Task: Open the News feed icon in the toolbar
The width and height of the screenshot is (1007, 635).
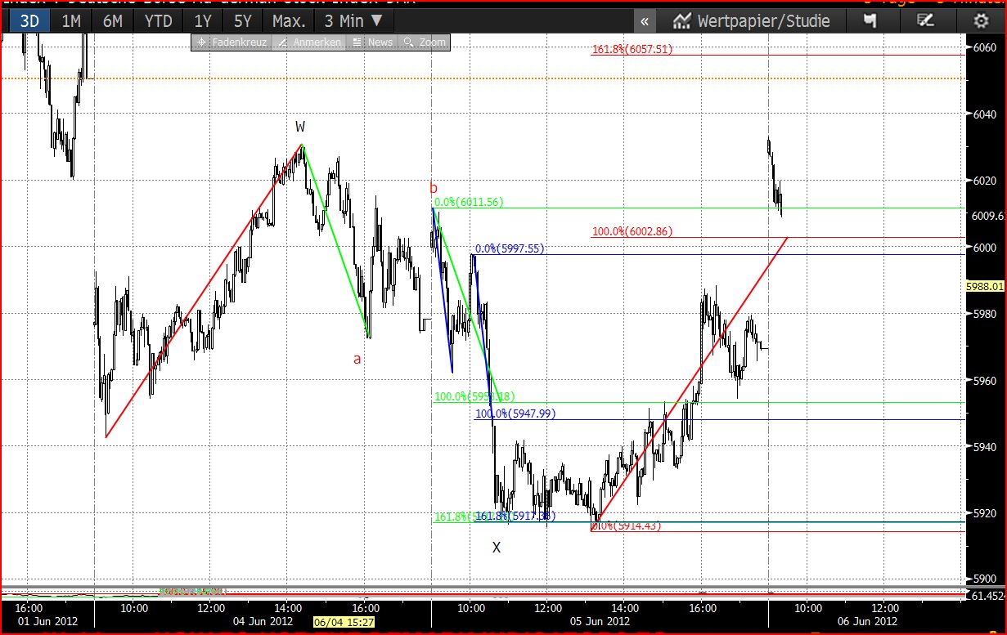Action: click(x=373, y=42)
